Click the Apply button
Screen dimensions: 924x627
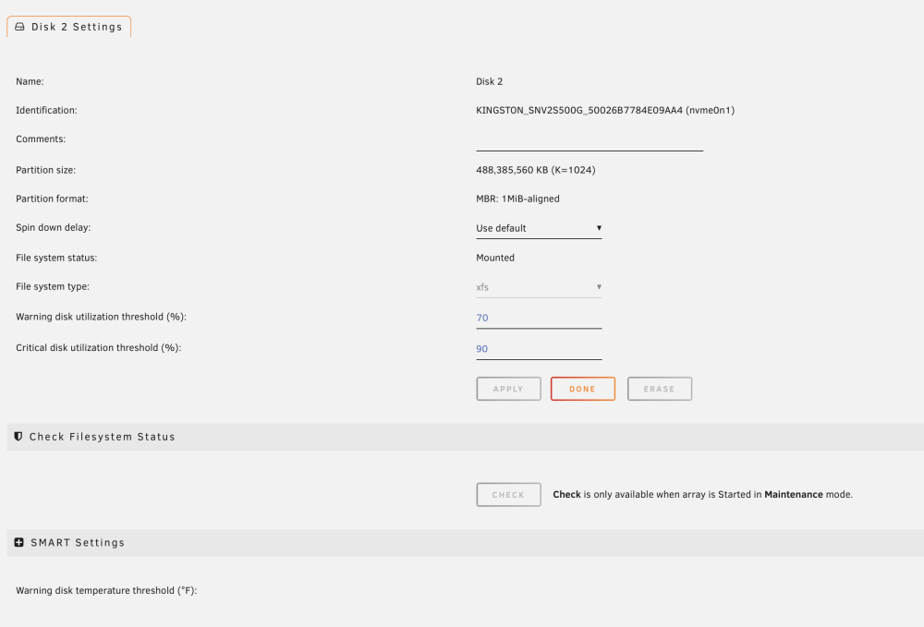point(508,389)
